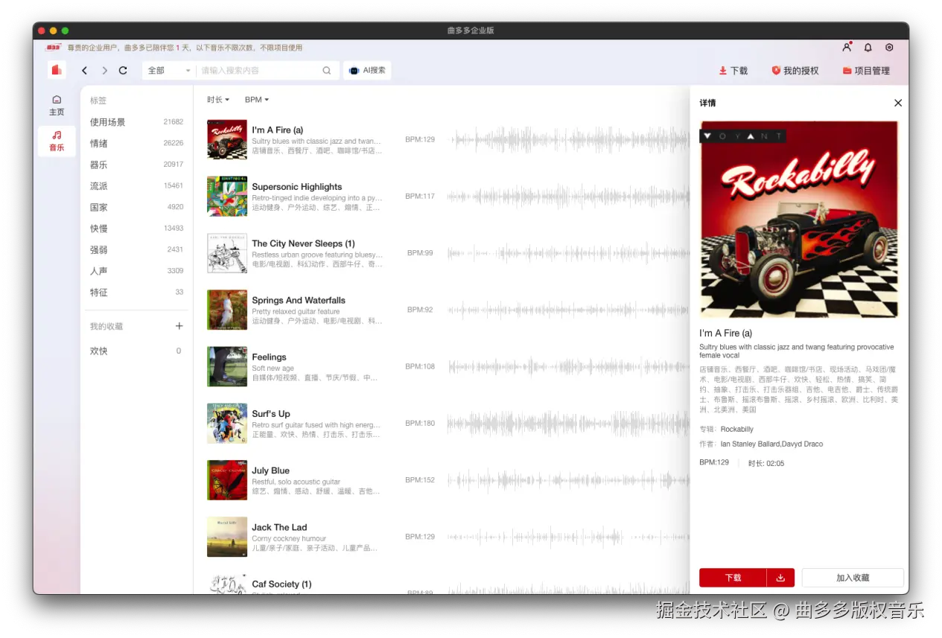The width and height of the screenshot is (942, 638).
Task: Go back with the left arrow
Action: tap(84, 71)
